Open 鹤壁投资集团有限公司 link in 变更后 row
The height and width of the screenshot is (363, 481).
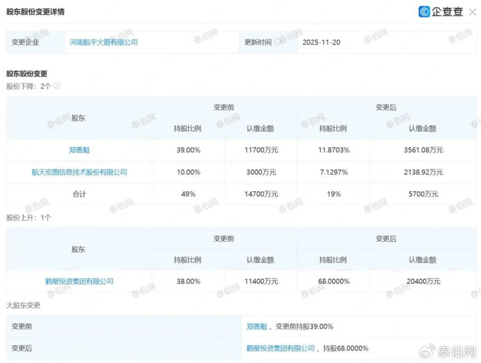point(280,348)
